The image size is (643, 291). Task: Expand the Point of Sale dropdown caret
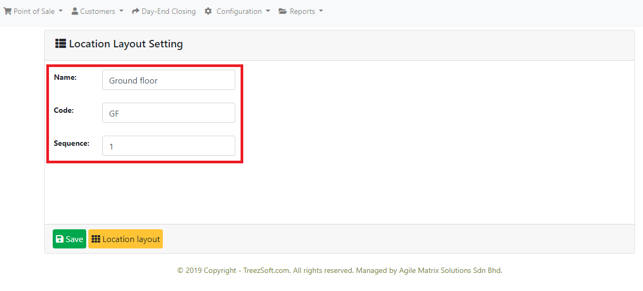[61, 11]
